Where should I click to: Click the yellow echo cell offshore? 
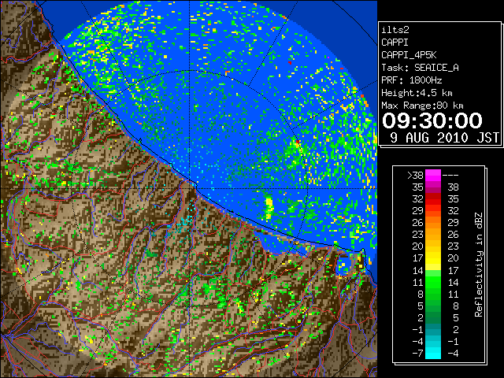tap(269, 208)
